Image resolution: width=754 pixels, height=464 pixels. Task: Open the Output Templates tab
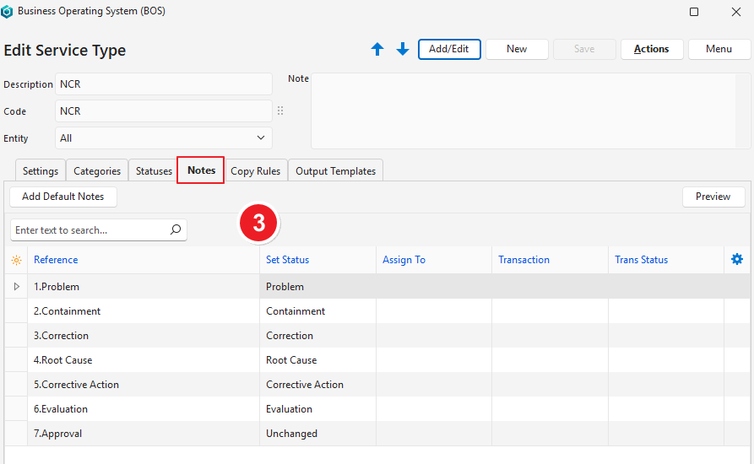click(x=335, y=171)
